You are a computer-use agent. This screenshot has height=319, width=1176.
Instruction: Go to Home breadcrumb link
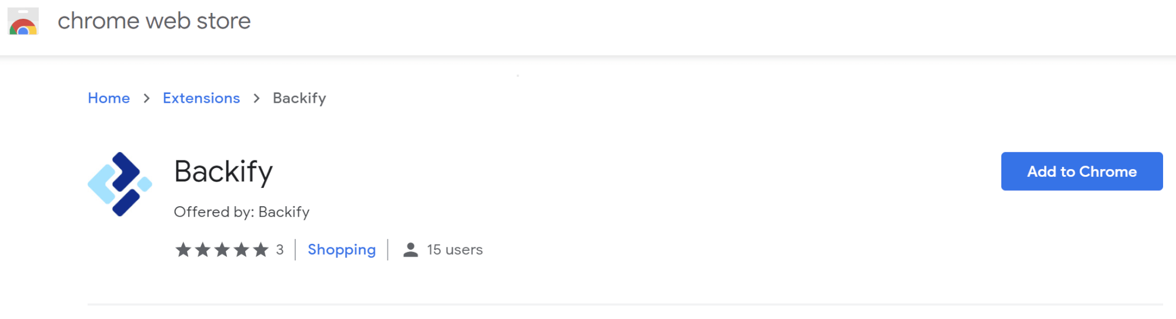click(109, 98)
